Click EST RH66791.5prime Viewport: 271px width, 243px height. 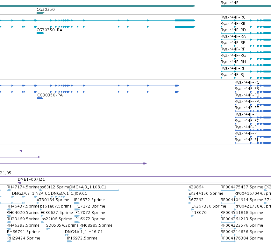tap(23, 232)
